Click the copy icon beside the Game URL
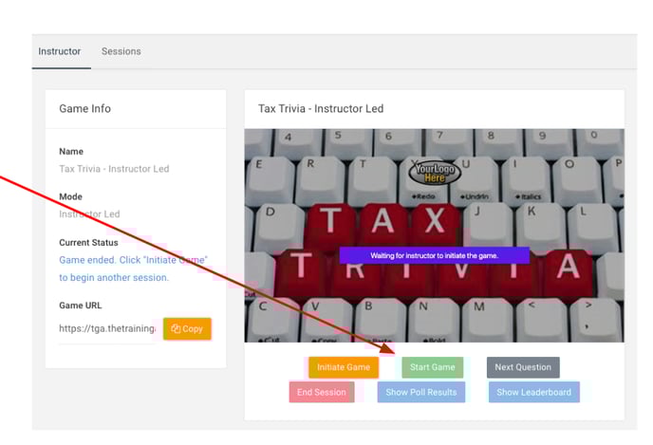Image resolution: width=653 pixels, height=445 pixels. coord(176,328)
